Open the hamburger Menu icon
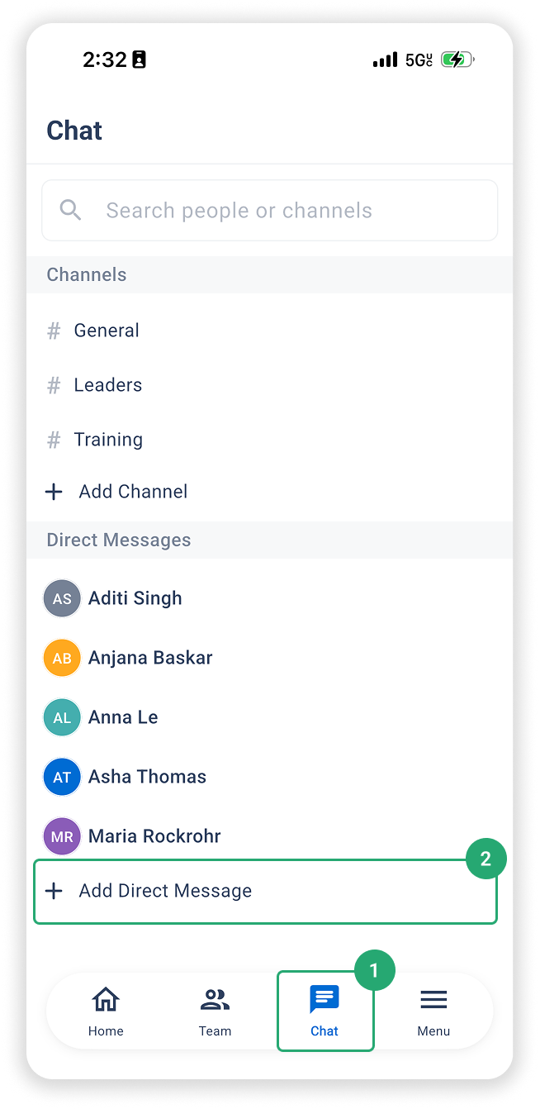The width and height of the screenshot is (540, 1109). click(x=433, y=1000)
